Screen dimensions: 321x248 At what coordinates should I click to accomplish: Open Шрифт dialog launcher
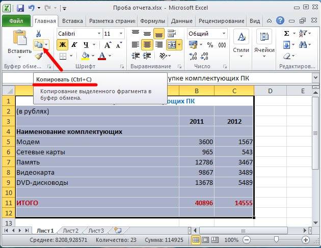point(122,67)
